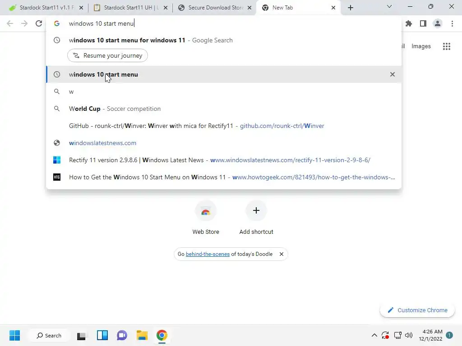Click the browser reload button
Viewport: 462px width, 346px height.
click(39, 23)
